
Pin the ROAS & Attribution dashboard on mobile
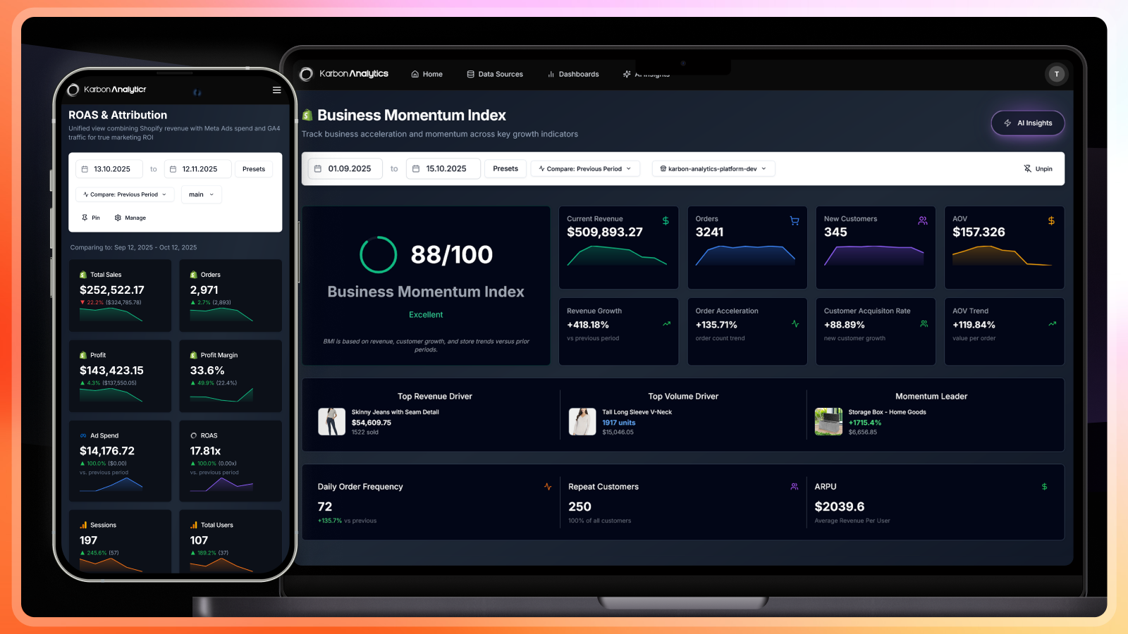(x=90, y=218)
